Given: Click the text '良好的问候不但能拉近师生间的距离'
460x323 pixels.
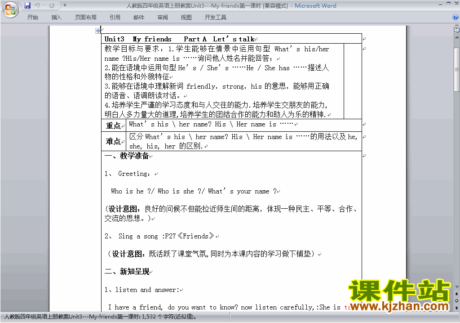Looking at the screenshot, I should [x=203, y=209].
